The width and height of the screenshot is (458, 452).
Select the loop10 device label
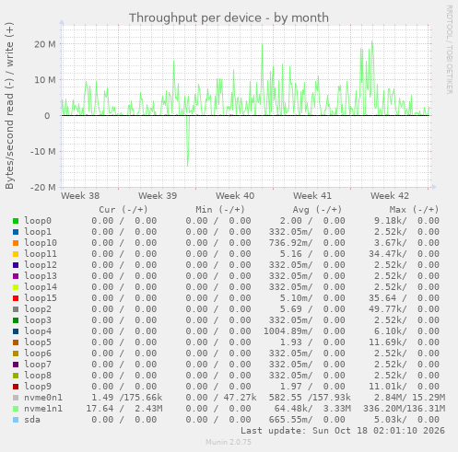41,243
